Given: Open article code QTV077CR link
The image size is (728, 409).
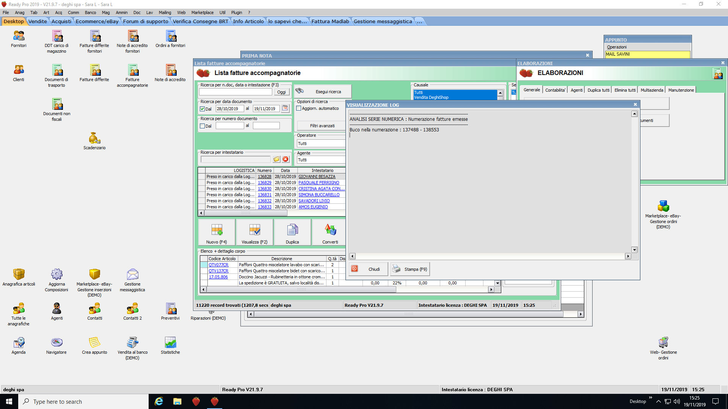Looking at the screenshot, I should click(218, 265).
